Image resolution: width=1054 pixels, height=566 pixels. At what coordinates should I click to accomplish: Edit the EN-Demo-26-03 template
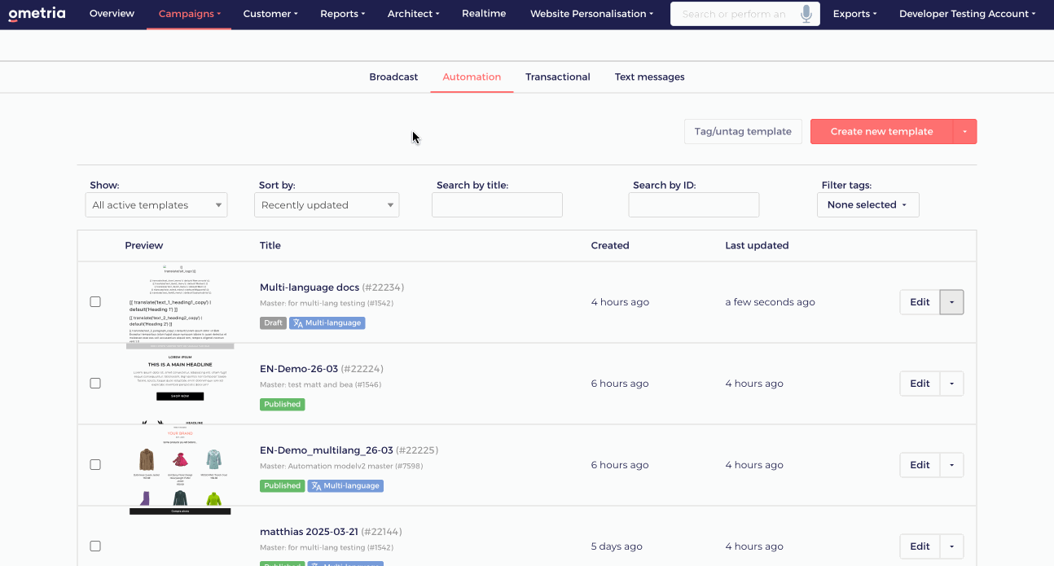point(920,384)
